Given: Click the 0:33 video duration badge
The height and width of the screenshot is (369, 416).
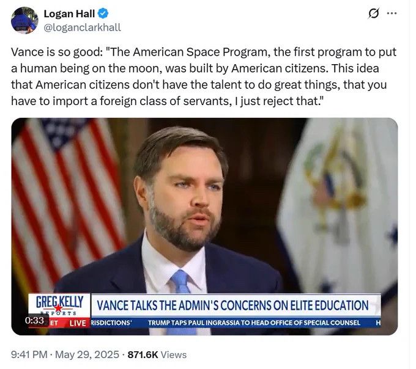Looking at the screenshot, I should (34, 320).
